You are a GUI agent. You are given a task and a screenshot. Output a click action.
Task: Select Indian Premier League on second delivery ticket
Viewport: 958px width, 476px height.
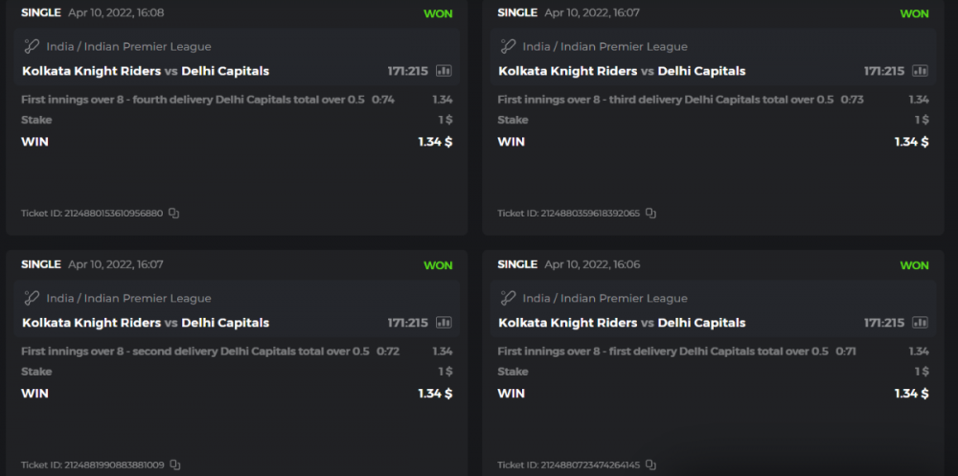pos(148,298)
